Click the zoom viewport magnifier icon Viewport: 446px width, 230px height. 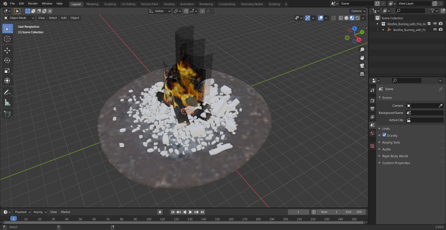point(362,50)
